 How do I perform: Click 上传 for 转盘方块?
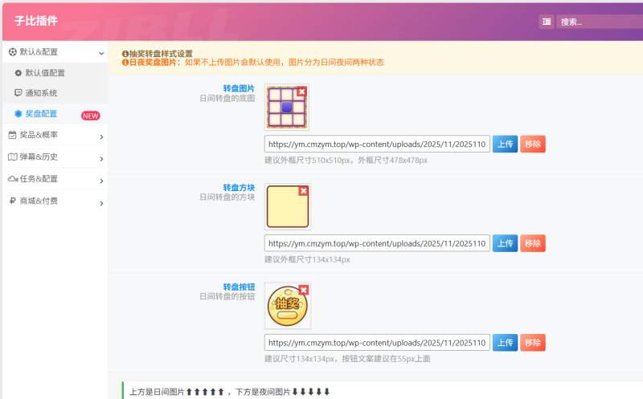pos(506,243)
